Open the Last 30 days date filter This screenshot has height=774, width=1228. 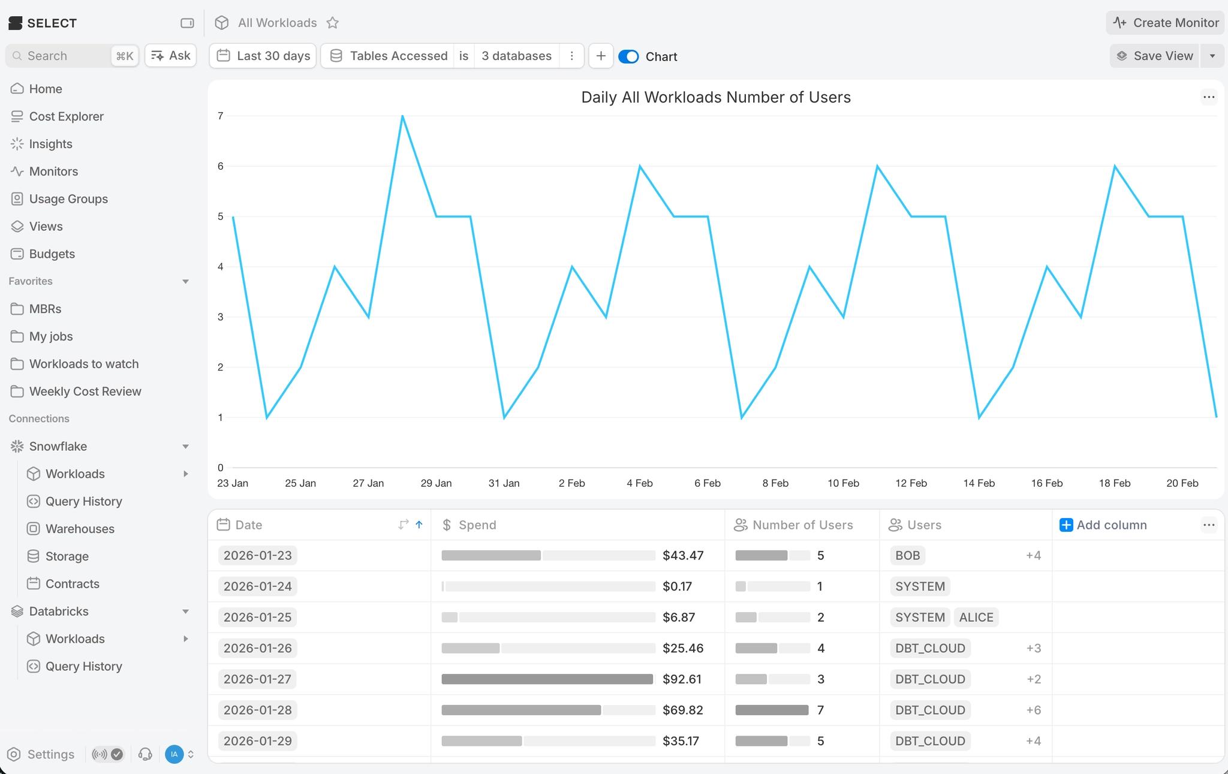pos(263,56)
